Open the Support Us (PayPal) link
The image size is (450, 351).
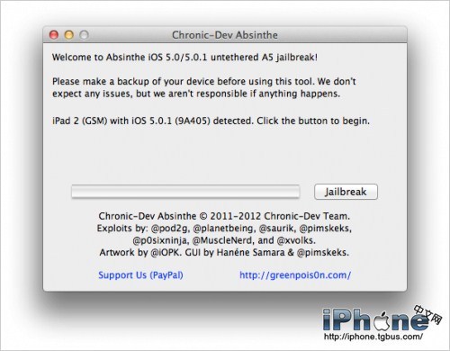pos(140,275)
